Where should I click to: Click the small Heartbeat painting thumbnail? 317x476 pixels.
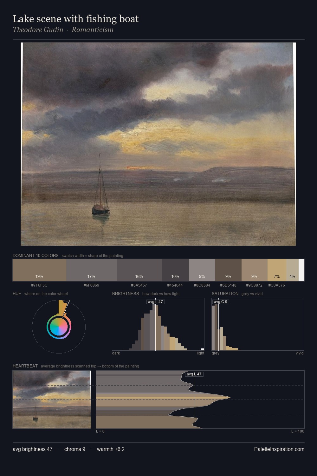pos(52,400)
